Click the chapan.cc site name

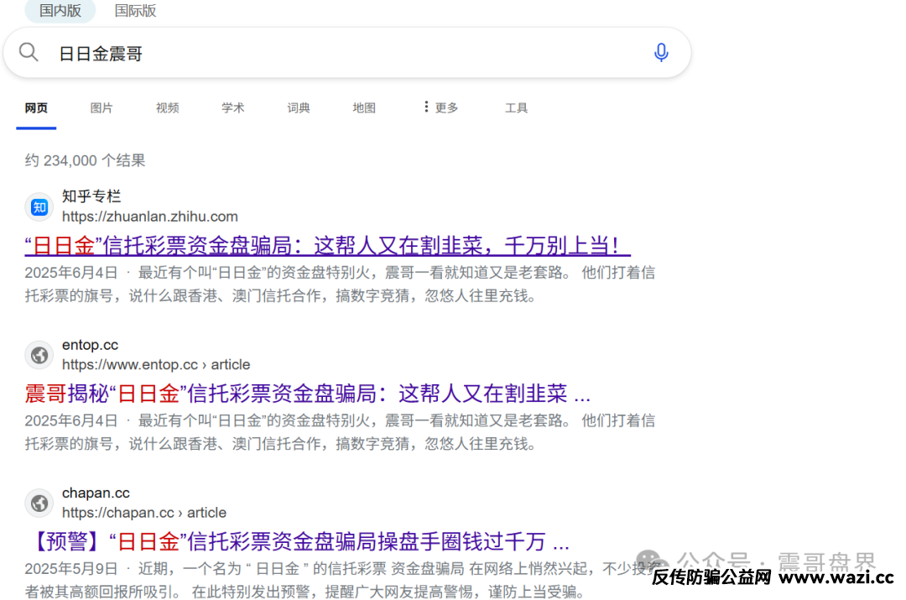coord(96,493)
